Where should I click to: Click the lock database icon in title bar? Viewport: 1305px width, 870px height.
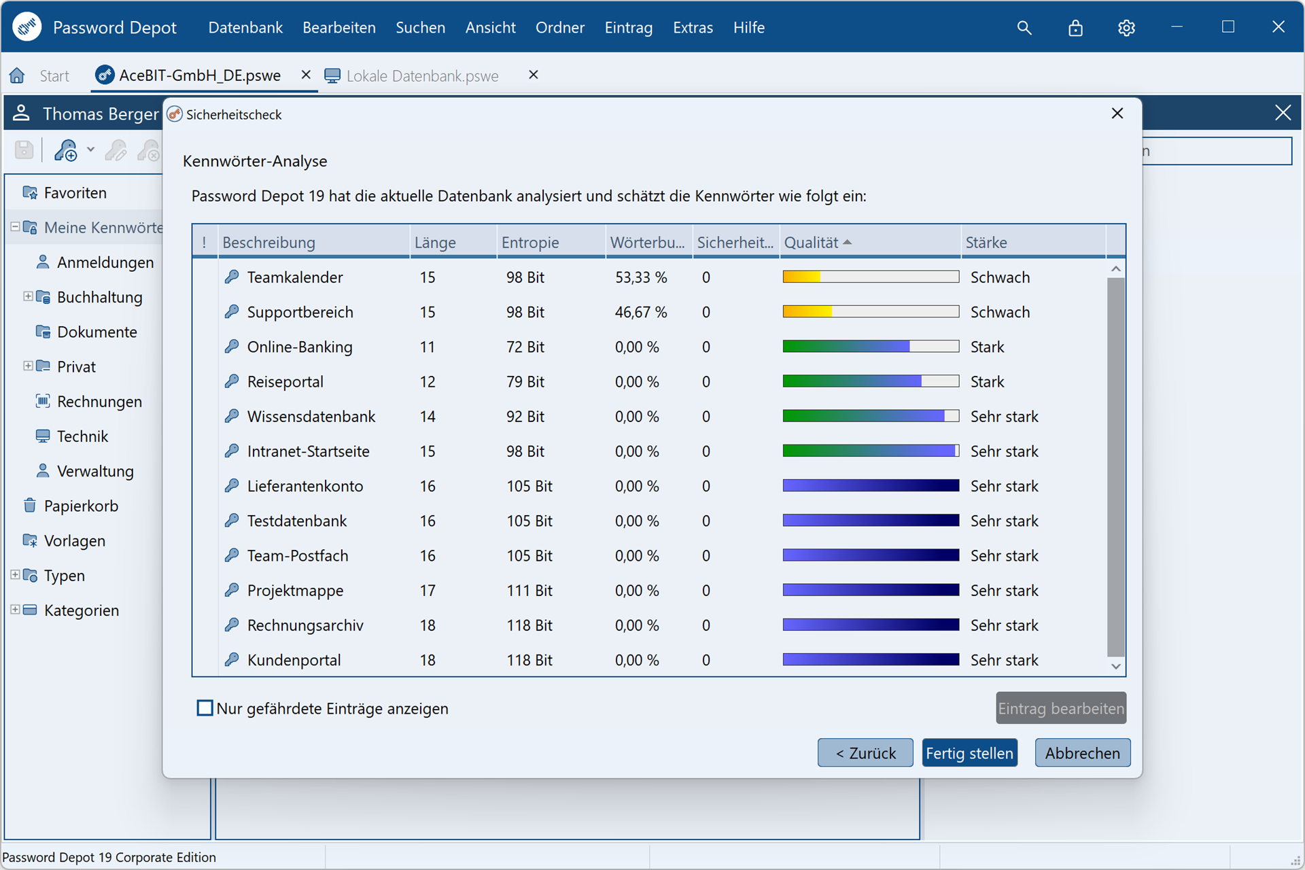tap(1075, 28)
